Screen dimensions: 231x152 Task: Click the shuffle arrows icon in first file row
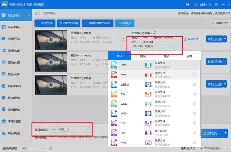tap(123, 39)
